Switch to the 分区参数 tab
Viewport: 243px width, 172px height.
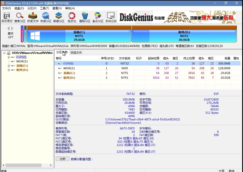[62, 52]
